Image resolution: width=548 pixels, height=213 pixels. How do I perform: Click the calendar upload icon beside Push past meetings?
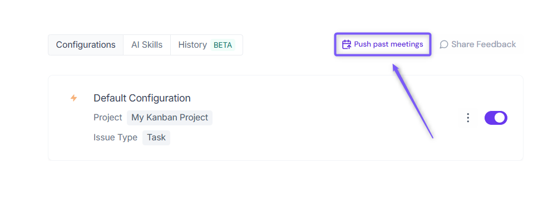click(347, 44)
